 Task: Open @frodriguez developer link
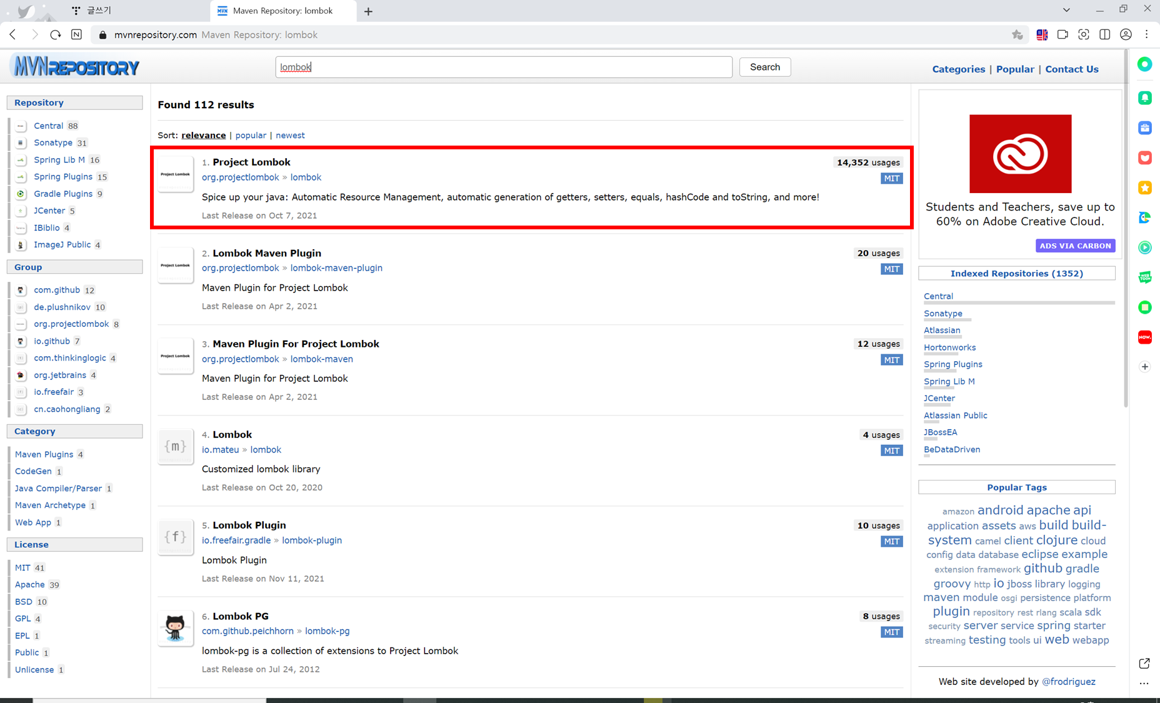point(1068,682)
